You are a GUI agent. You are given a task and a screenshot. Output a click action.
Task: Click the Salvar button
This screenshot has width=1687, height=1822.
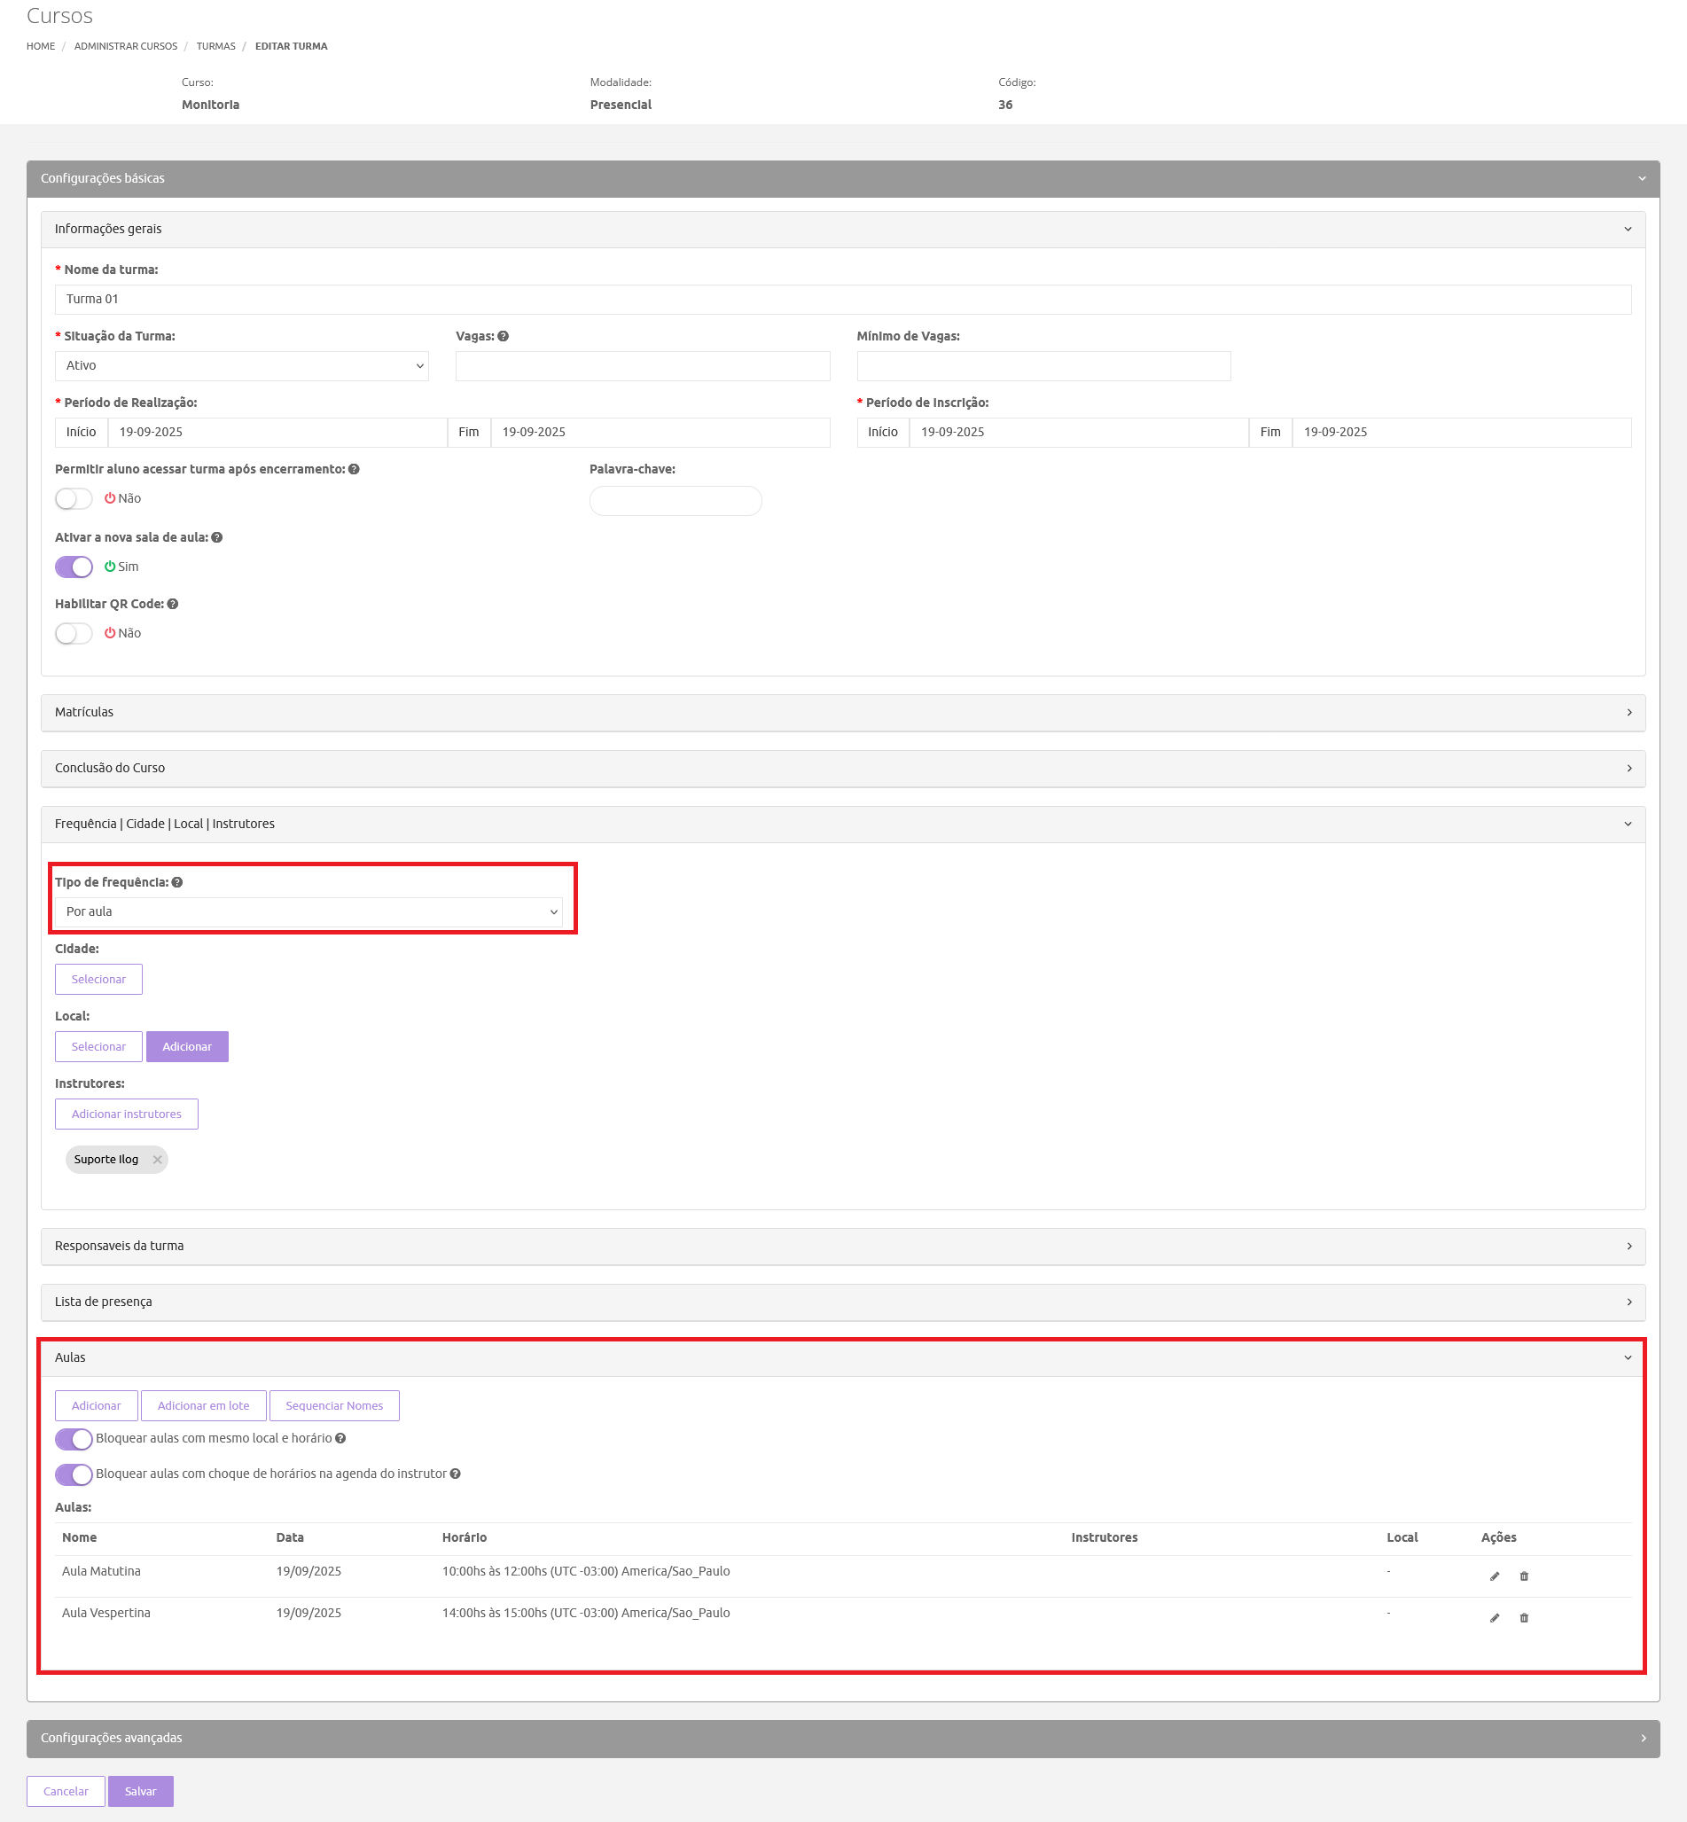coord(141,1791)
